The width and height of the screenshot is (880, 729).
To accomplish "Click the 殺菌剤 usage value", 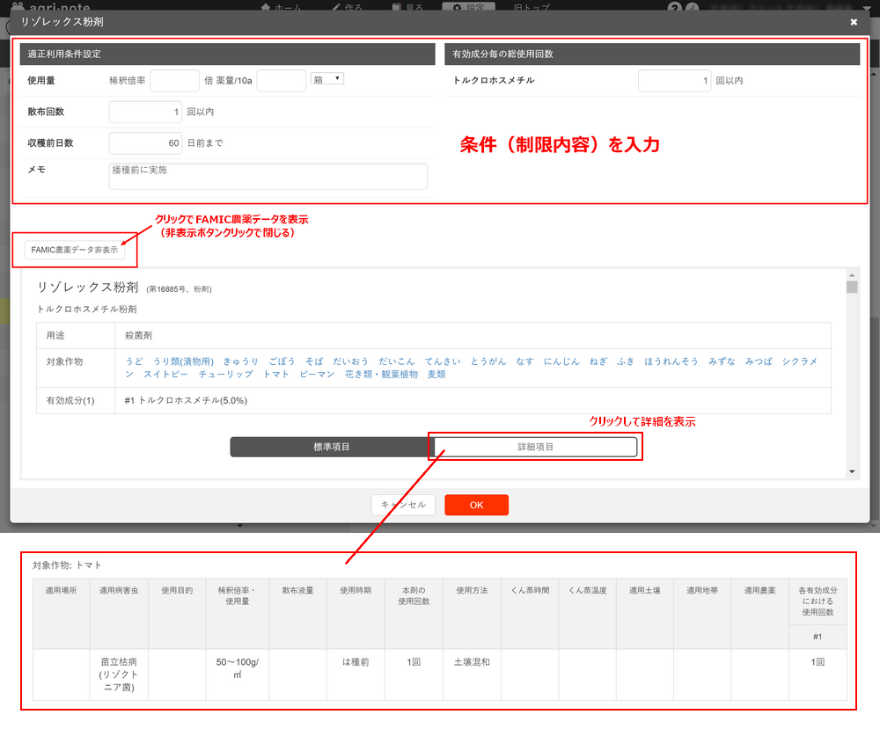I will (138, 335).
